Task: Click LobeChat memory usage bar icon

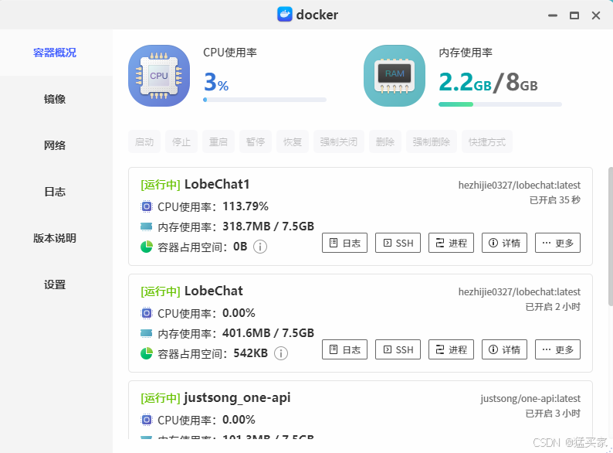Action: coord(146,333)
